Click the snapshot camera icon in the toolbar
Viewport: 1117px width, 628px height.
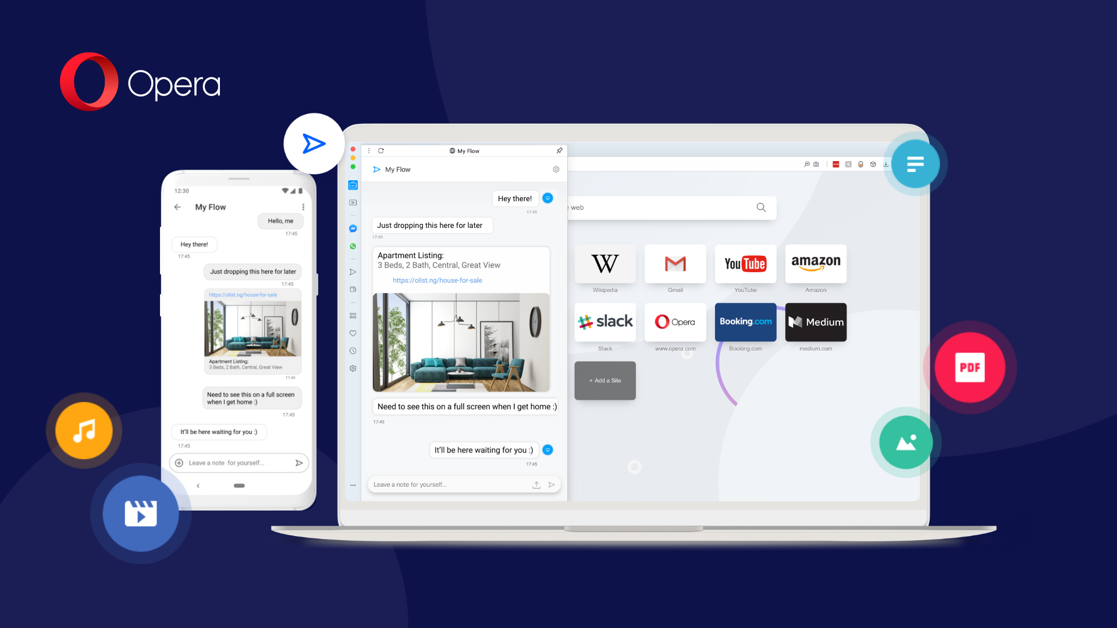pos(816,165)
